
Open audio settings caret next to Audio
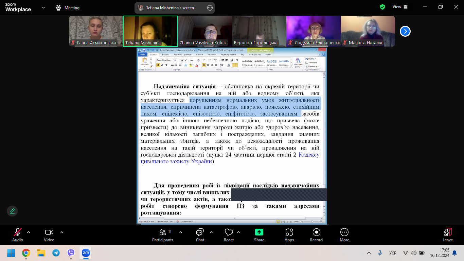pyautogui.click(x=29, y=232)
